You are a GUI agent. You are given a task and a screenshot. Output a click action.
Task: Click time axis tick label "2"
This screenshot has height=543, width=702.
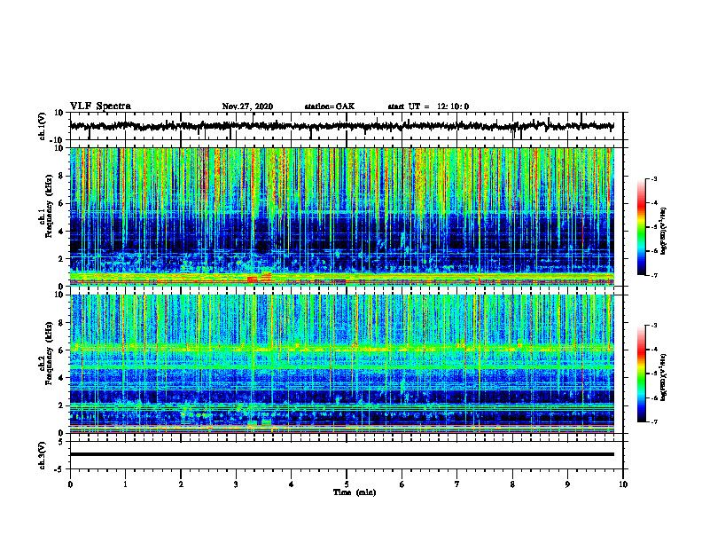[181, 484]
